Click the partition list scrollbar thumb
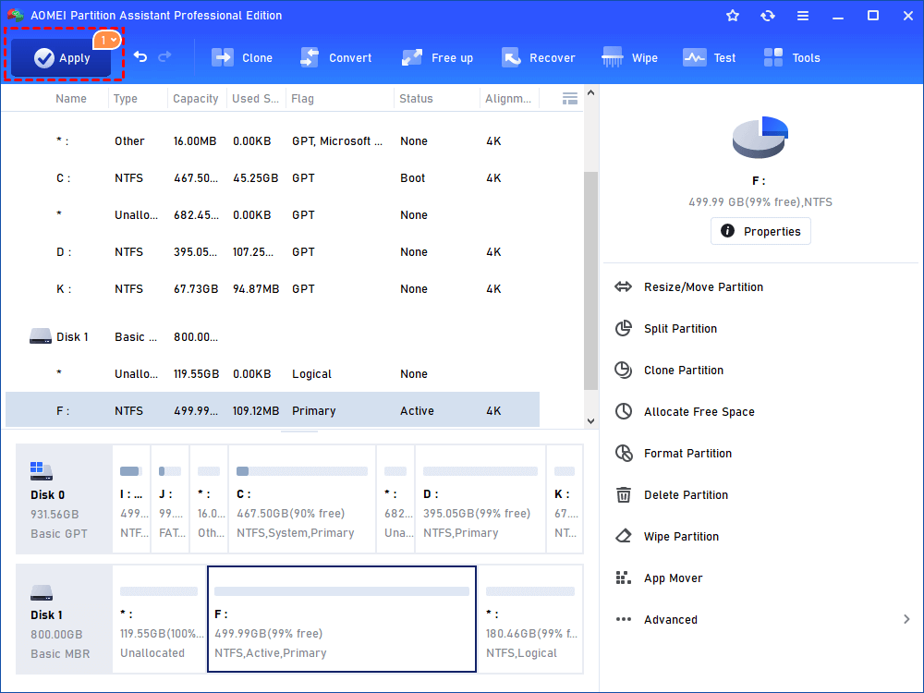924x693 pixels. (590, 281)
